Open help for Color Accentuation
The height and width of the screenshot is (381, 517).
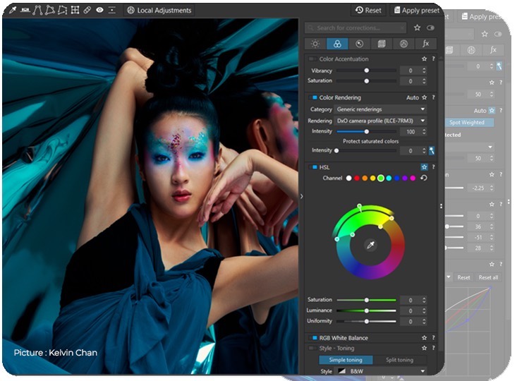pyautogui.click(x=433, y=59)
